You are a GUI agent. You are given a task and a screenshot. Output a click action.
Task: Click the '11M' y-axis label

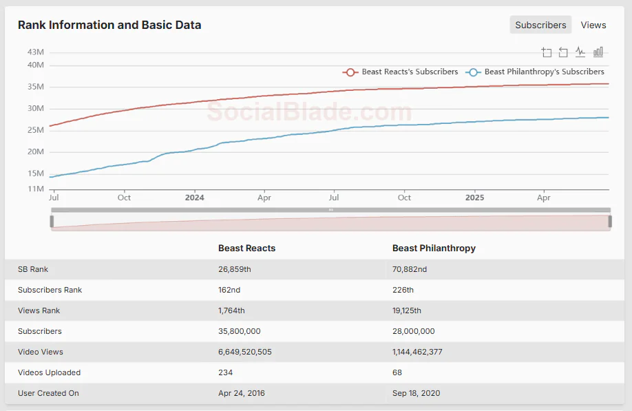point(36,189)
